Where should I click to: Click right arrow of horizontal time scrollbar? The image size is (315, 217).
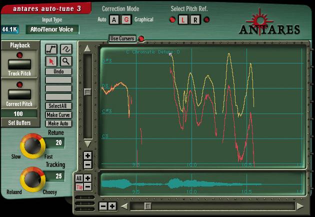[300, 206]
